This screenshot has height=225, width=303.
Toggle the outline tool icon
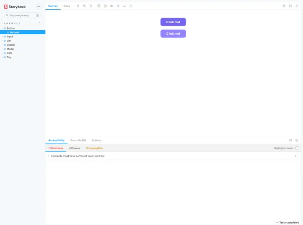click(130, 6)
